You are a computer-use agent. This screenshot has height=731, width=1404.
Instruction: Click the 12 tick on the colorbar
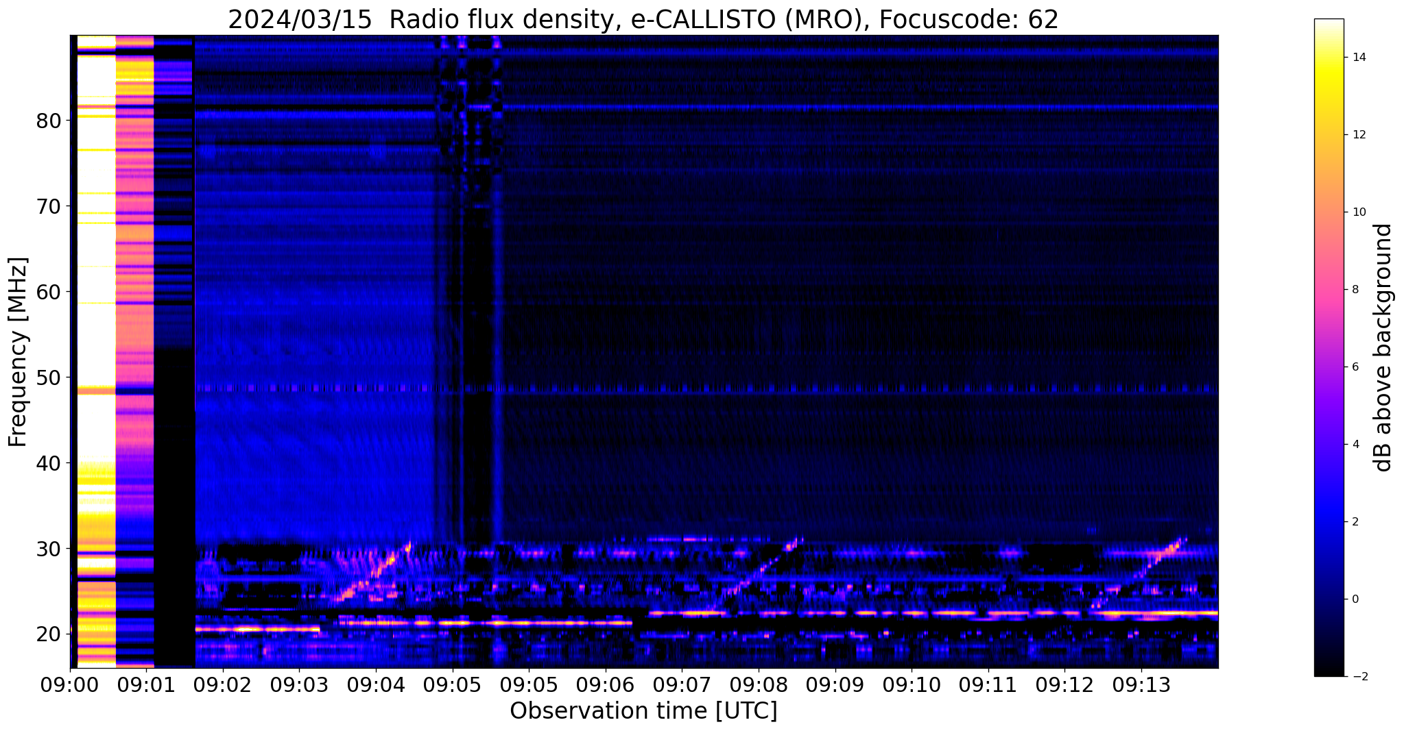tap(1358, 135)
